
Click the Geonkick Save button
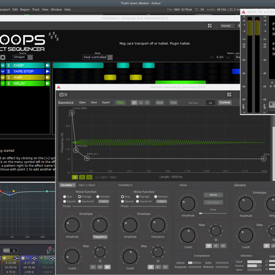[94, 102]
